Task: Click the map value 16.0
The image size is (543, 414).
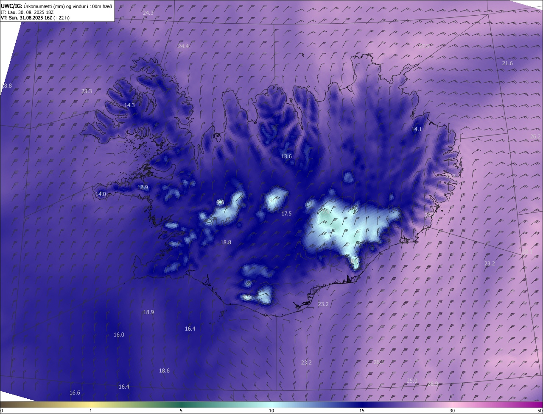Action: (119, 335)
